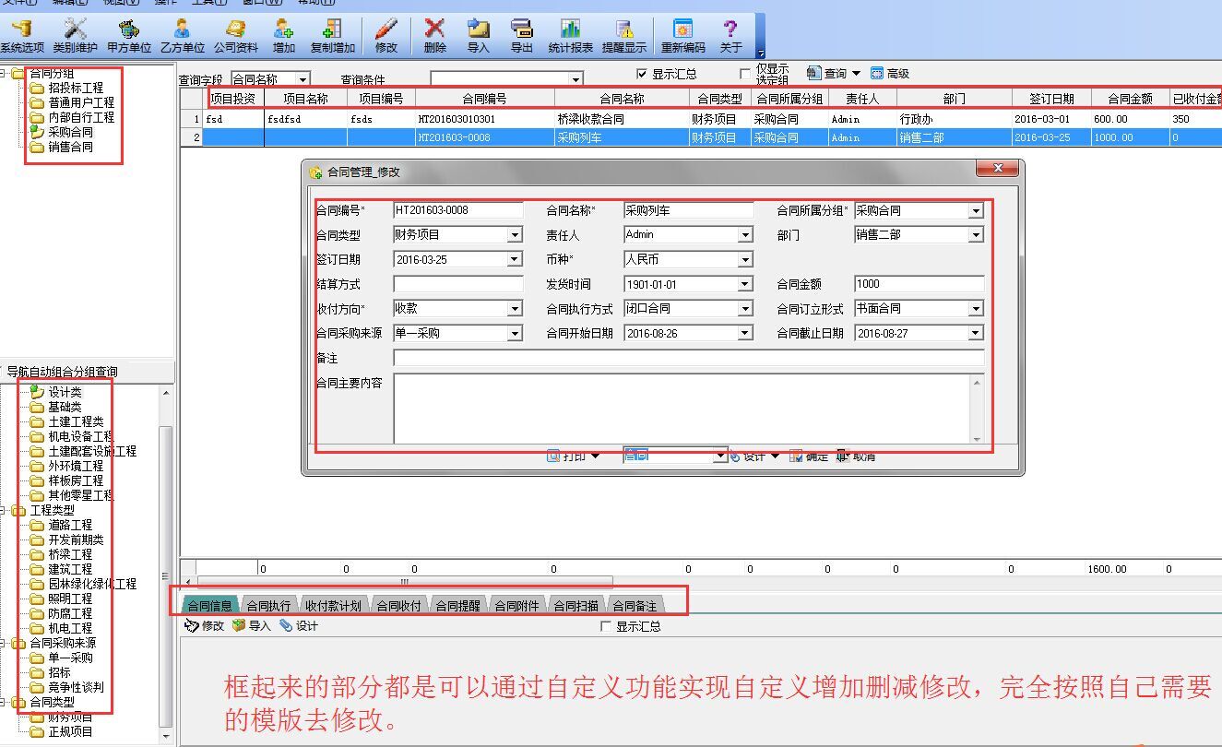Open 公司资料 company info icon
Image resolution: width=1222 pixels, height=747 pixels.
236,35
